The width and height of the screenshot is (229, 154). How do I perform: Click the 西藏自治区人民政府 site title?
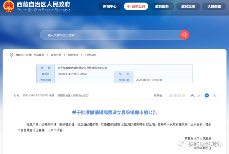pos(44,4)
